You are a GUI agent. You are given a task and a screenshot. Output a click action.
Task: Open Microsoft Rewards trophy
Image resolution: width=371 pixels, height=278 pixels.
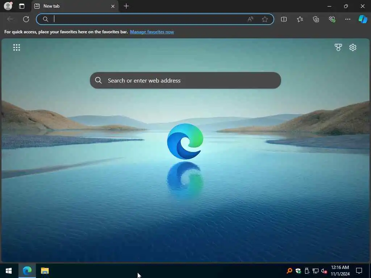click(338, 47)
